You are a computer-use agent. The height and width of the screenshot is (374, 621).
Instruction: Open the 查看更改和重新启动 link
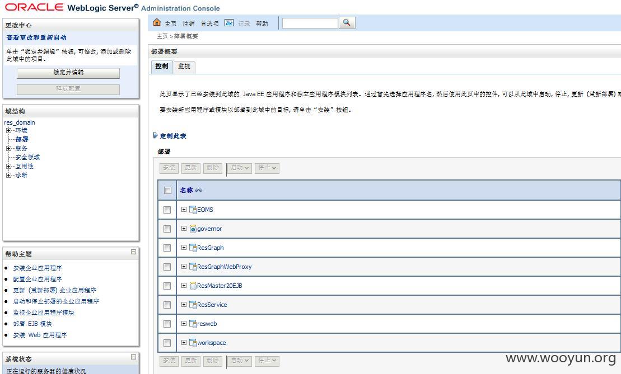[x=36, y=37]
